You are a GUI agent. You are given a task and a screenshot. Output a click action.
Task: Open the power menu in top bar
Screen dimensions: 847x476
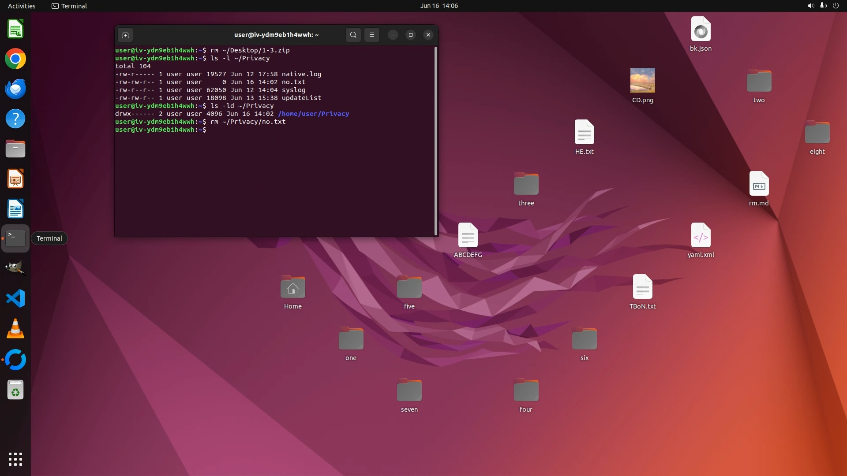836,6
